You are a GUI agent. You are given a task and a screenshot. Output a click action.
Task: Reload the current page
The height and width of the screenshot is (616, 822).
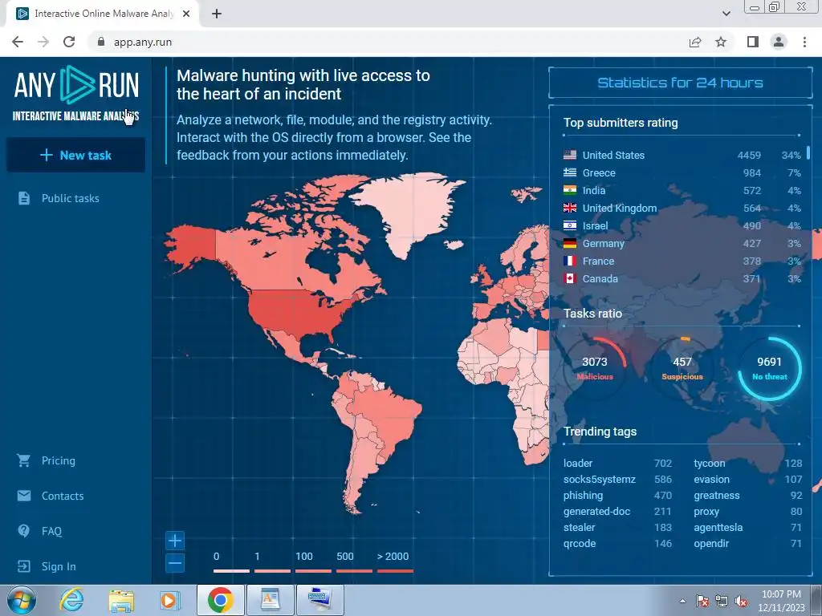pos(69,42)
